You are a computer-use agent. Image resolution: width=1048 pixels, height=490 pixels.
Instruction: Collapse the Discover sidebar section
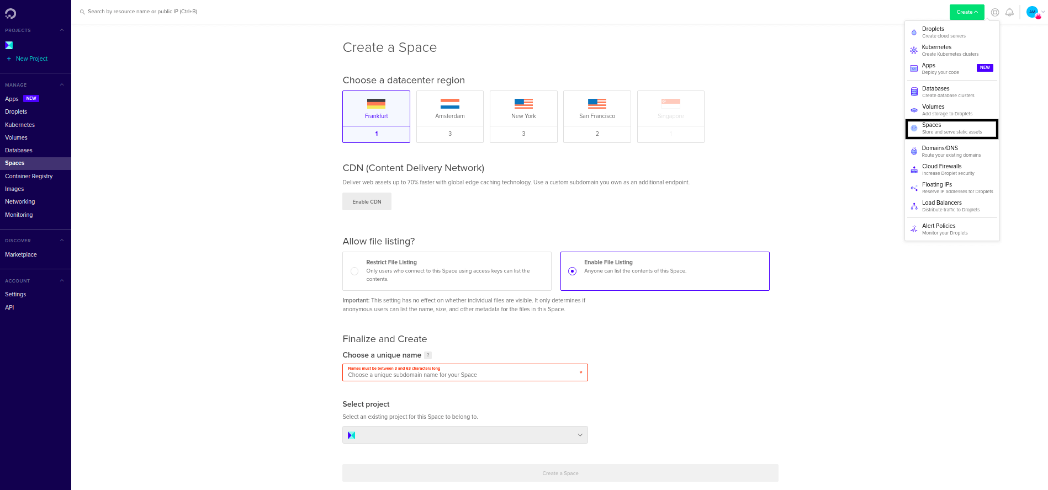tap(62, 241)
